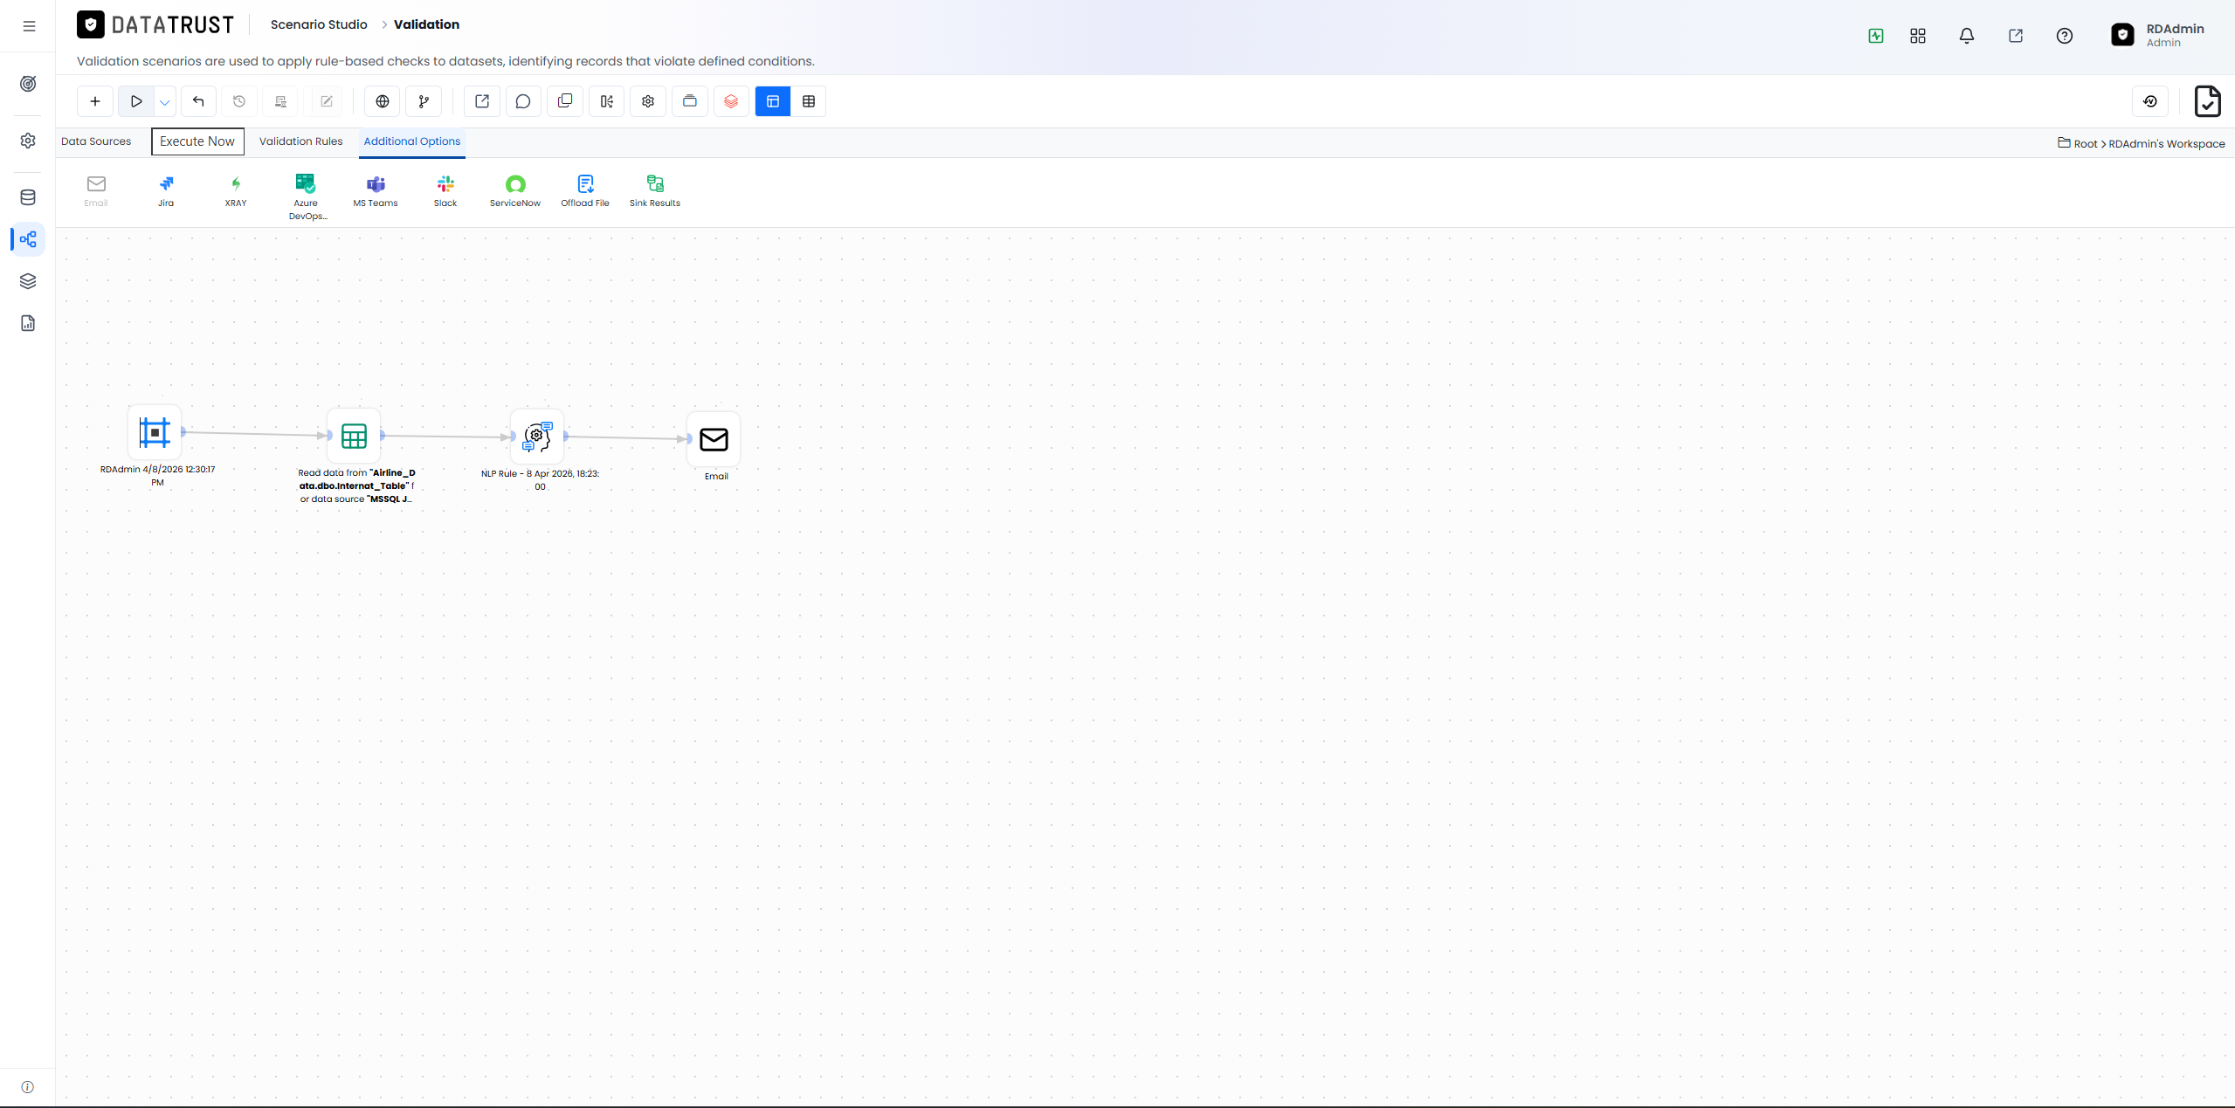The image size is (2235, 1108).
Task: Open the gear settings in left sidebar
Action: coord(28,141)
